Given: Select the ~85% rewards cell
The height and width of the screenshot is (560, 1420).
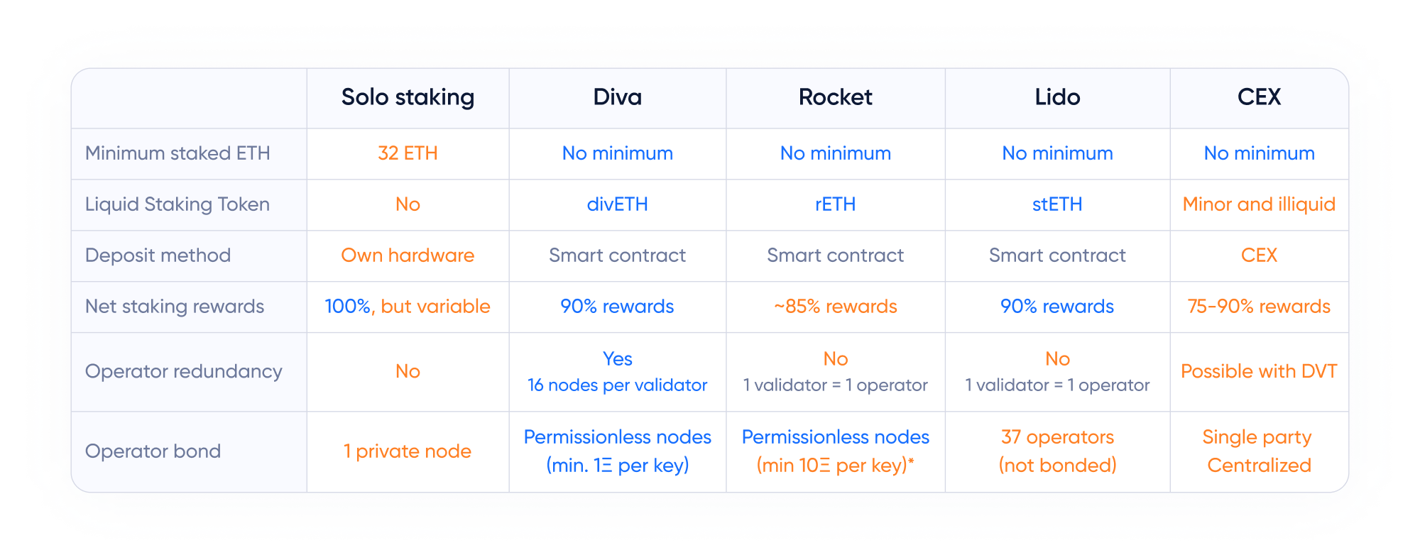Looking at the screenshot, I should (835, 307).
